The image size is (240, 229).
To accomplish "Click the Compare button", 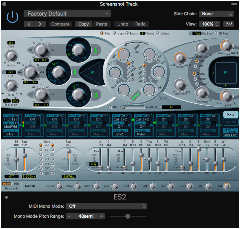I will pos(60,24).
